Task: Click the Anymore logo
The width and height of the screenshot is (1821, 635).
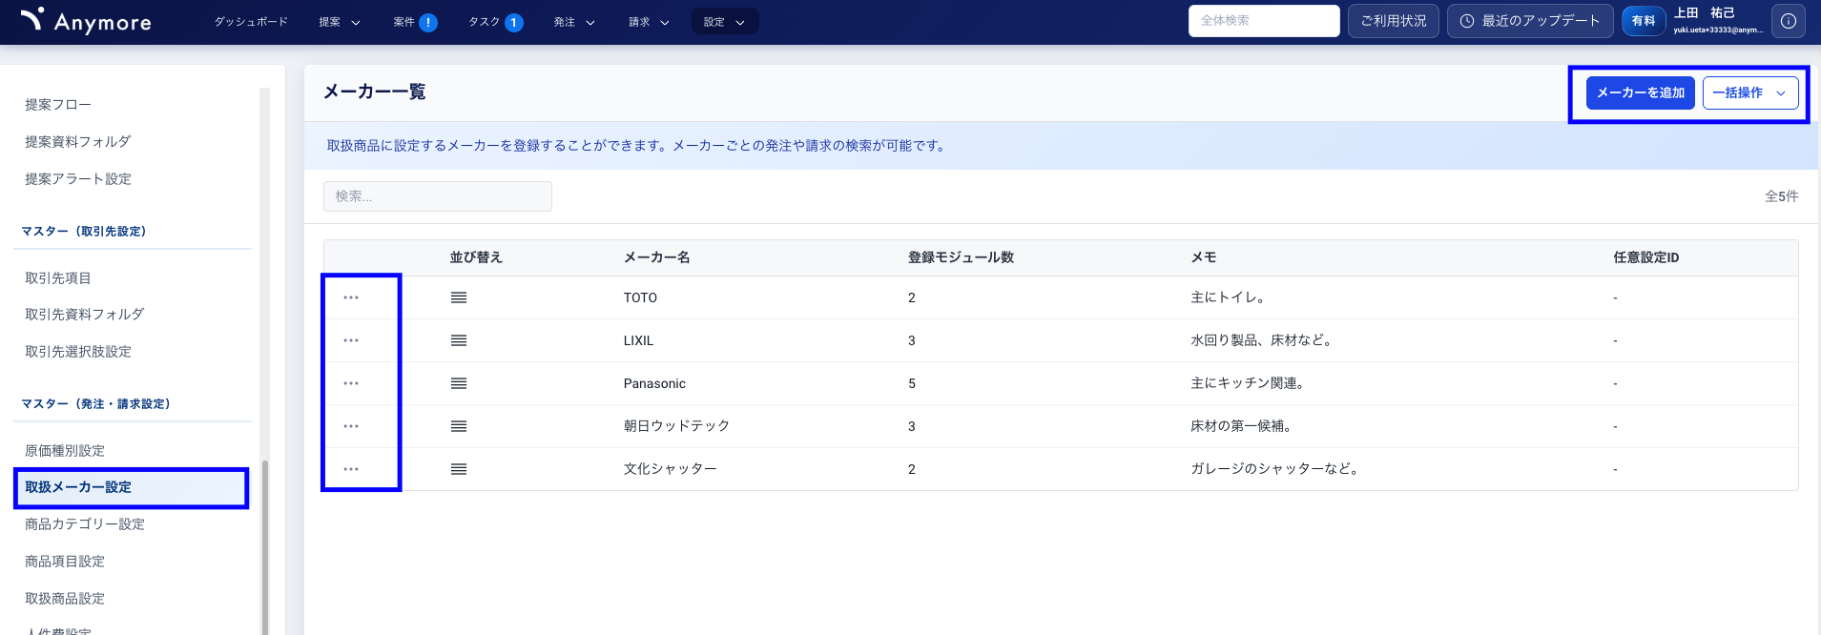Action: (x=86, y=21)
